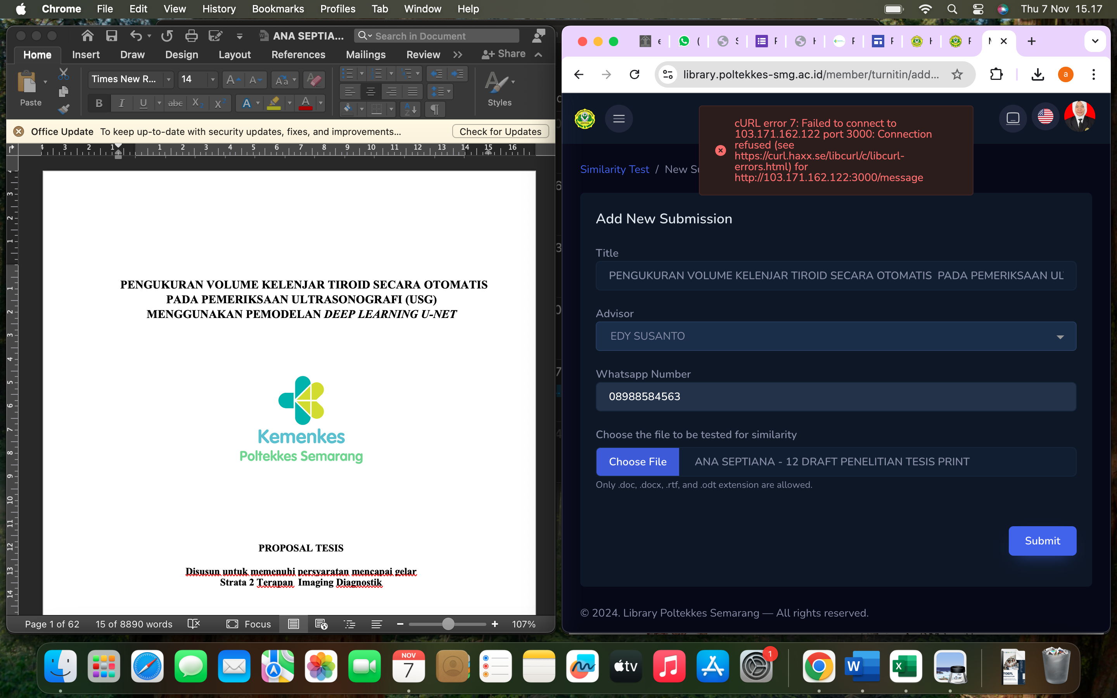
Task: Click spelling check book icon in status bar
Action: (x=194, y=624)
